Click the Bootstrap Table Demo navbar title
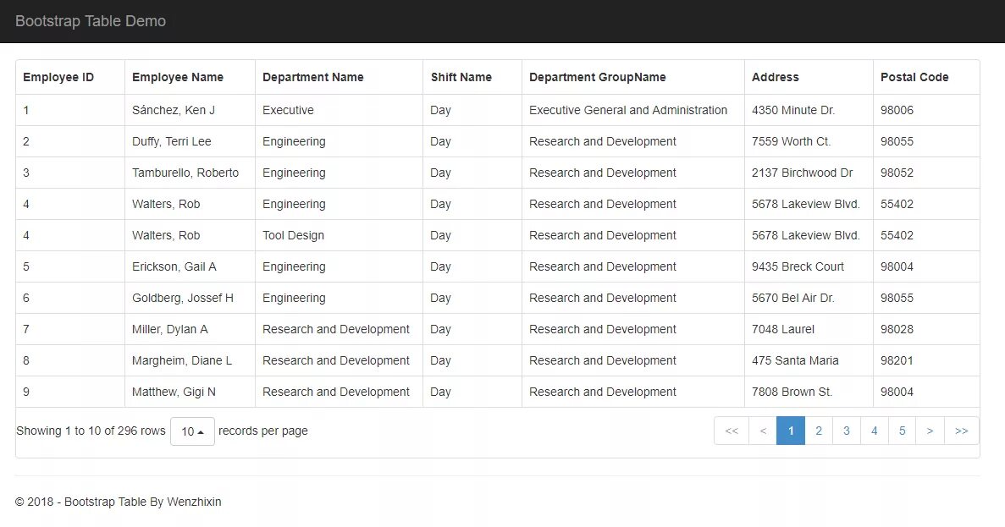The height and width of the screenshot is (527, 1005). 91,21
